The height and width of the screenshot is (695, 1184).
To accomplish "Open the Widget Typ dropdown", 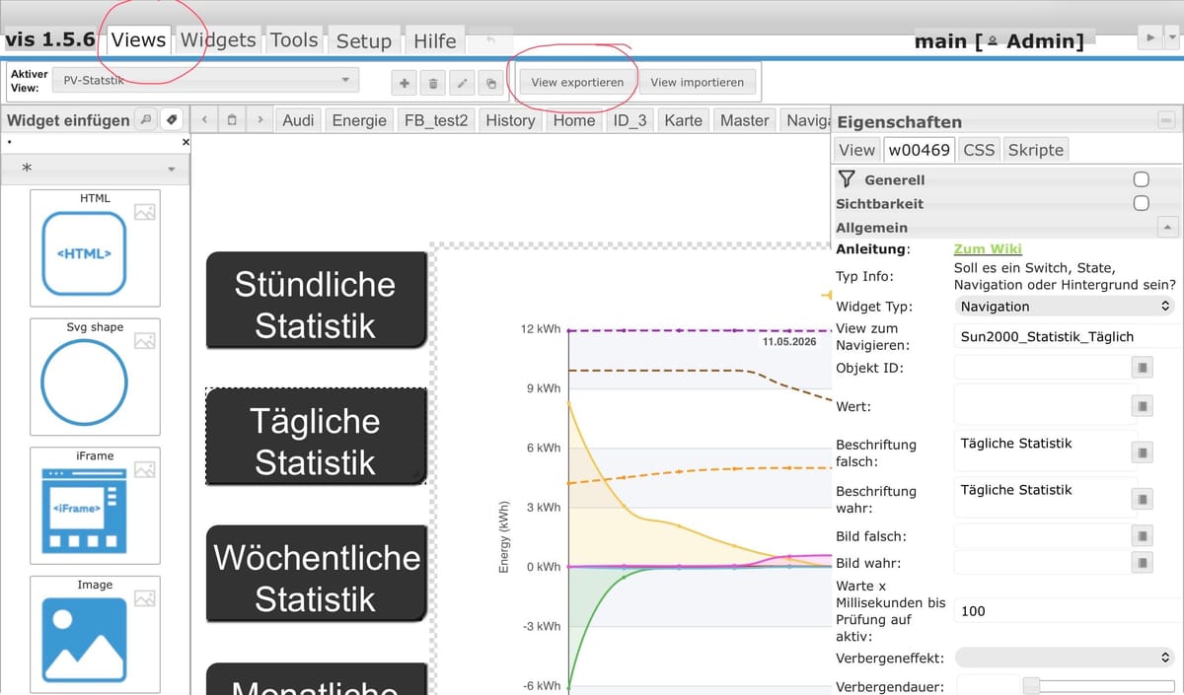I will pos(1066,307).
